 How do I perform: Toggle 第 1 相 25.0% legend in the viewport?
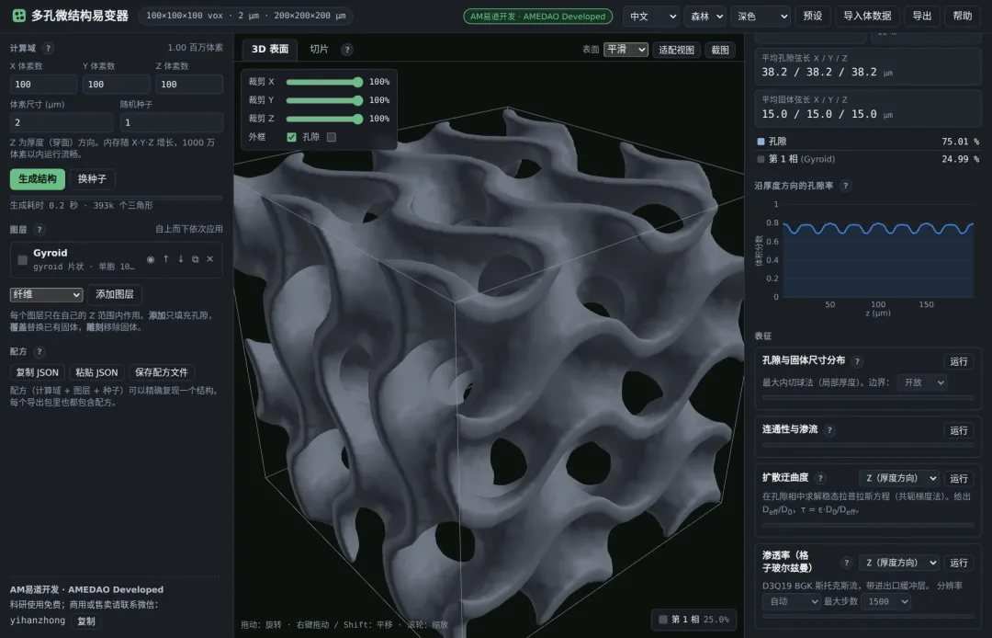(694, 620)
